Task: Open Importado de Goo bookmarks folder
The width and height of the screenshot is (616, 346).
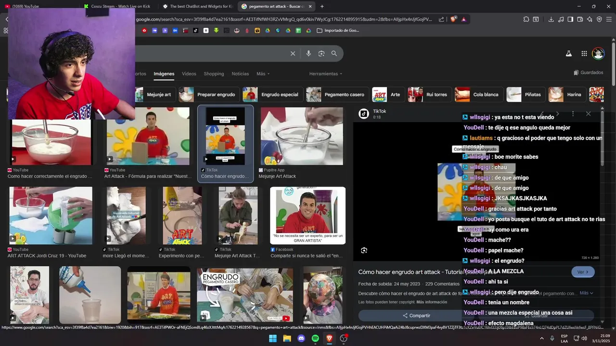Action: [x=338, y=30]
